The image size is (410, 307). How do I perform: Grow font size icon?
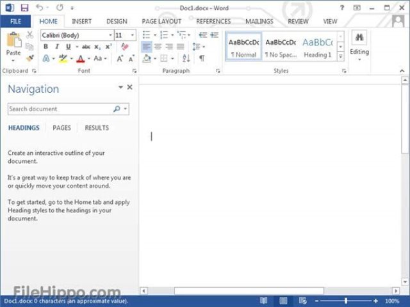pos(120,58)
